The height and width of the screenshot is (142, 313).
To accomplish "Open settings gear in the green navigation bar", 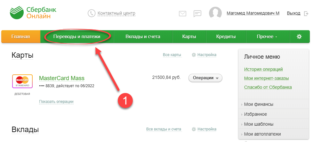I will point(299,37).
